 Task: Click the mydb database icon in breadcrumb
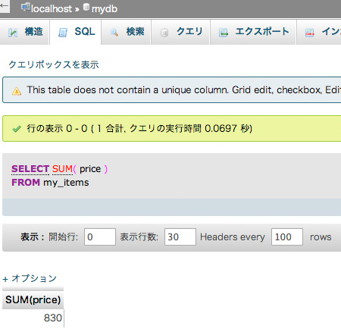pyautogui.click(x=86, y=7)
